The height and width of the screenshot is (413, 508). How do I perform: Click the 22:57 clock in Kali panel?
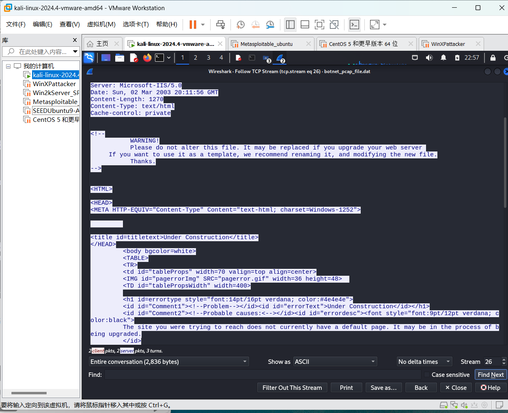click(472, 58)
